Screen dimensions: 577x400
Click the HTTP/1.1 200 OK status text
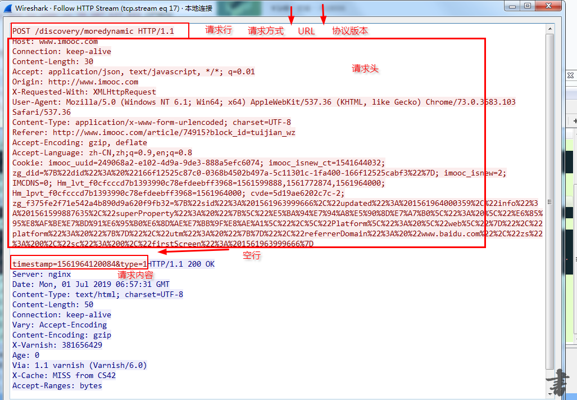(x=181, y=264)
